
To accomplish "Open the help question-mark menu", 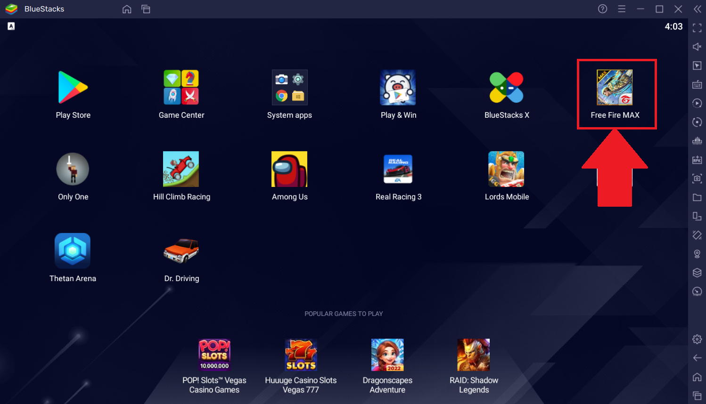I will click(x=602, y=9).
